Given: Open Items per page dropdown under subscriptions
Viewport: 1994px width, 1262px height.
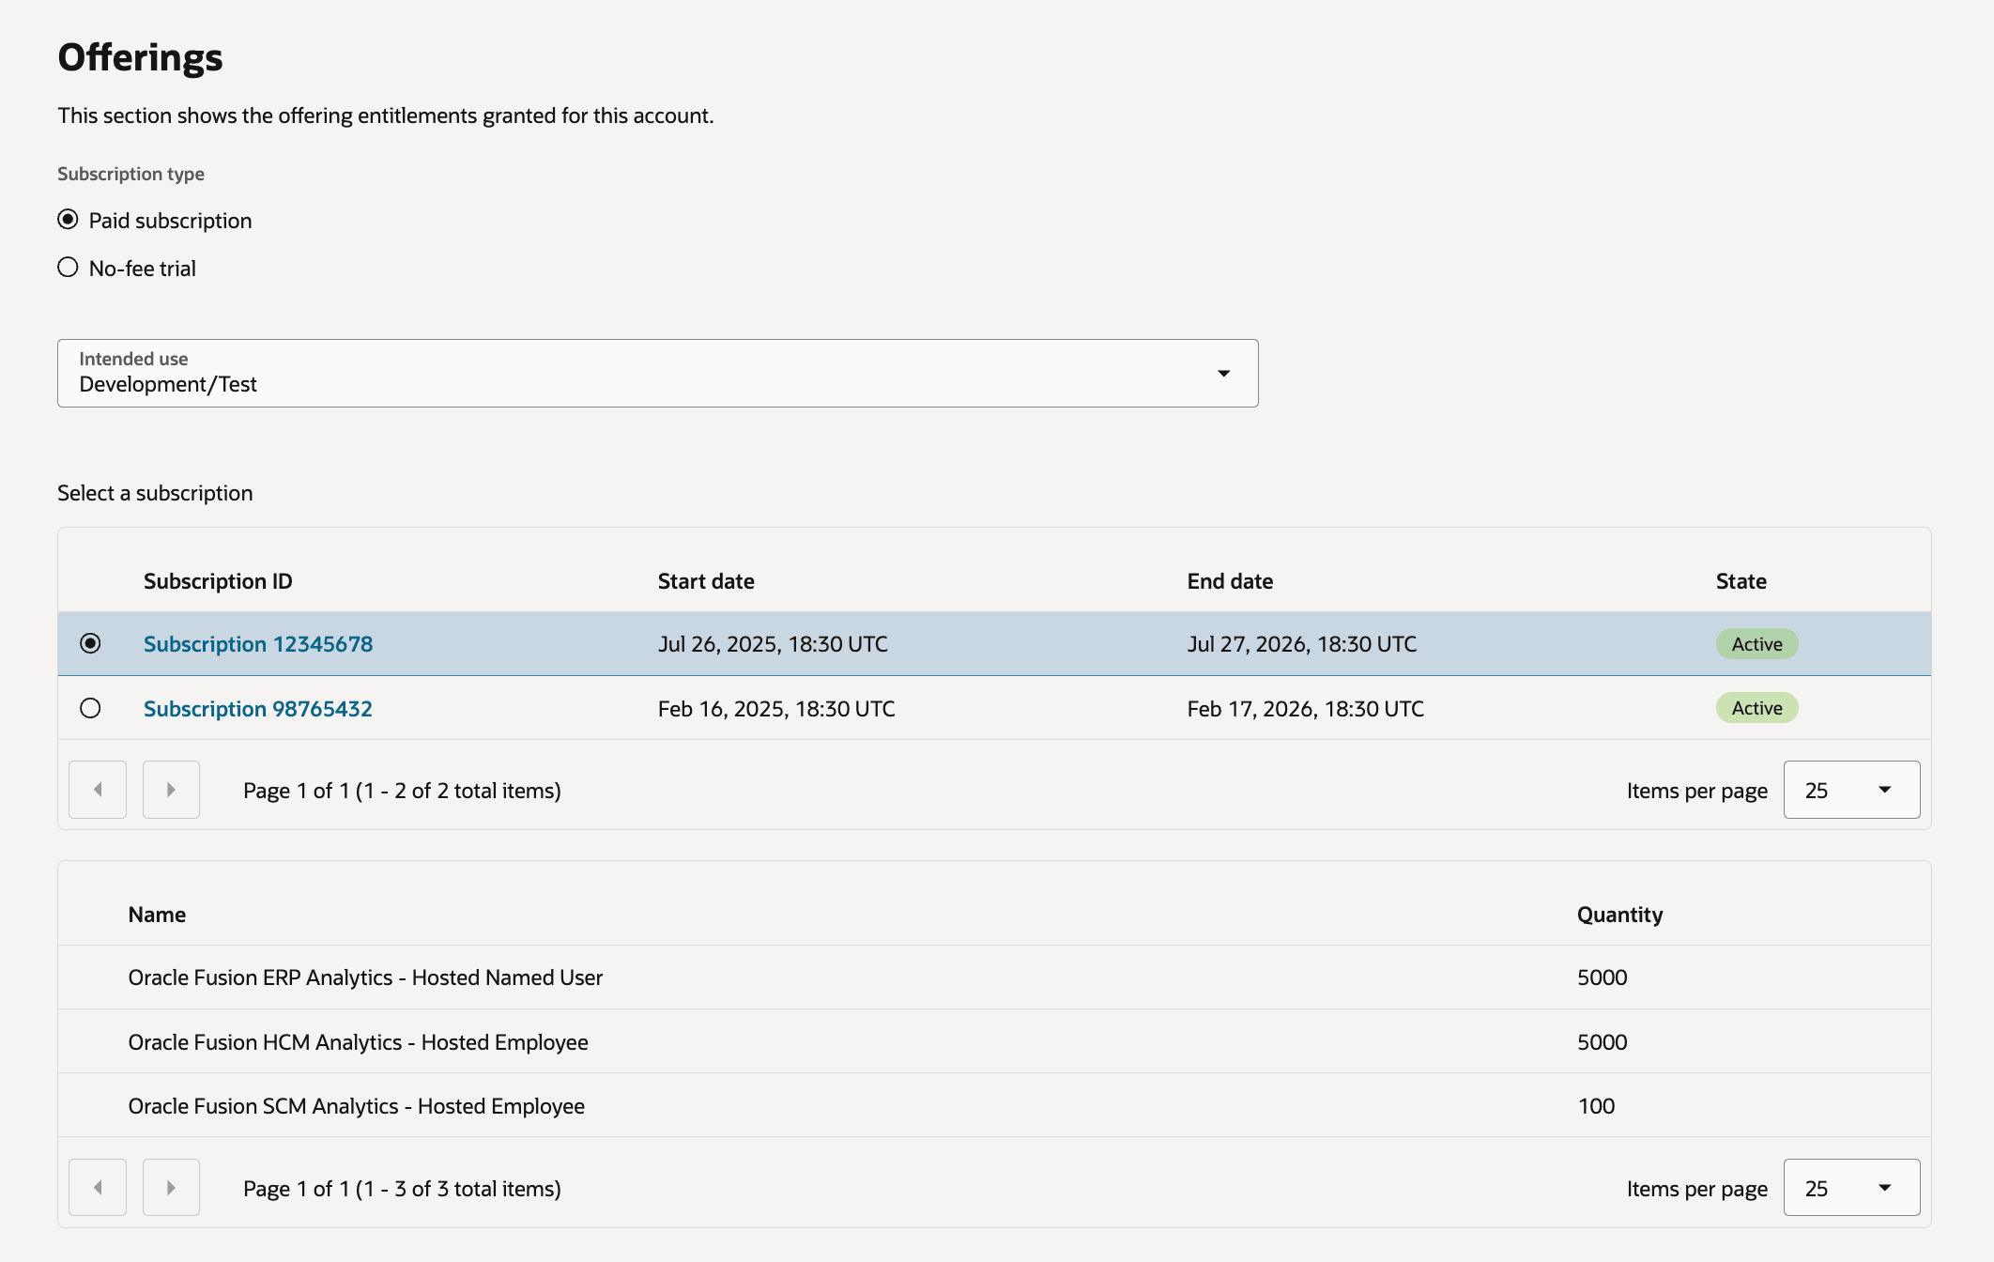Looking at the screenshot, I should pos(1850,790).
